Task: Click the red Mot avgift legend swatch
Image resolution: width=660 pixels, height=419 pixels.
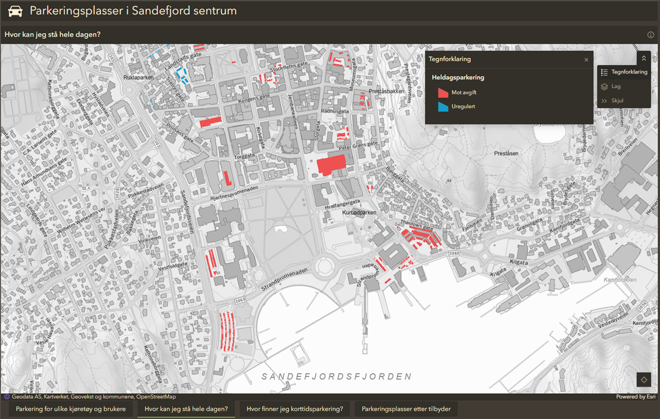Action: pos(443,93)
